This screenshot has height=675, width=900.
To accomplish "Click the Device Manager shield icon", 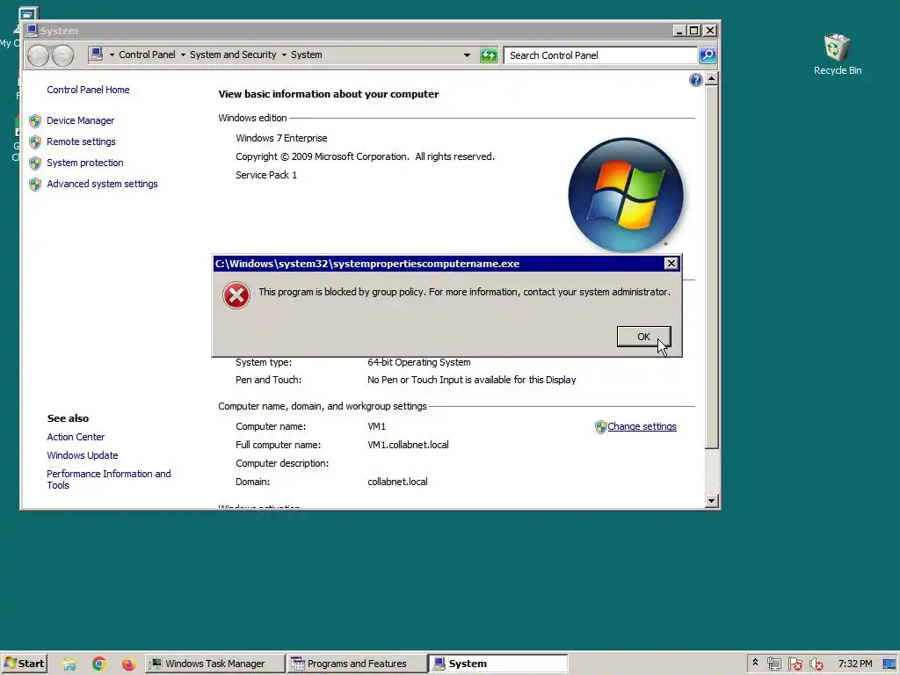I will [35, 120].
